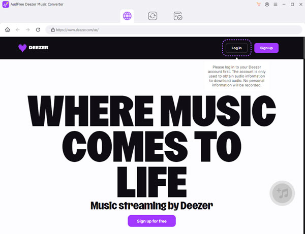Click the Sign up for free button

(151, 221)
